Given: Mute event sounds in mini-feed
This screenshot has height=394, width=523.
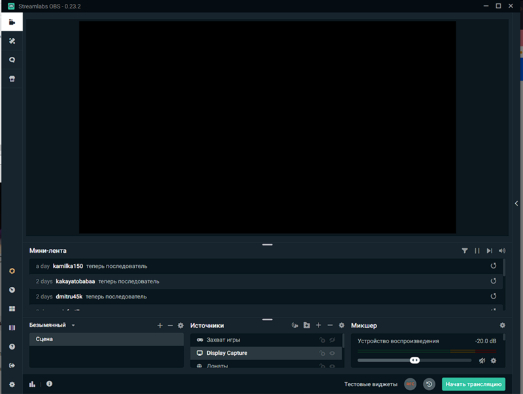Looking at the screenshot, I should click(x=502, y=251).
